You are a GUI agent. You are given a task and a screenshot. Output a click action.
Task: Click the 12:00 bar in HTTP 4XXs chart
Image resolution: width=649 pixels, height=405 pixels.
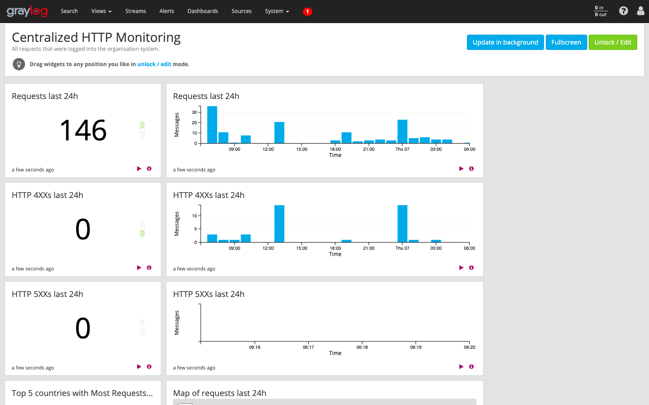279,224
